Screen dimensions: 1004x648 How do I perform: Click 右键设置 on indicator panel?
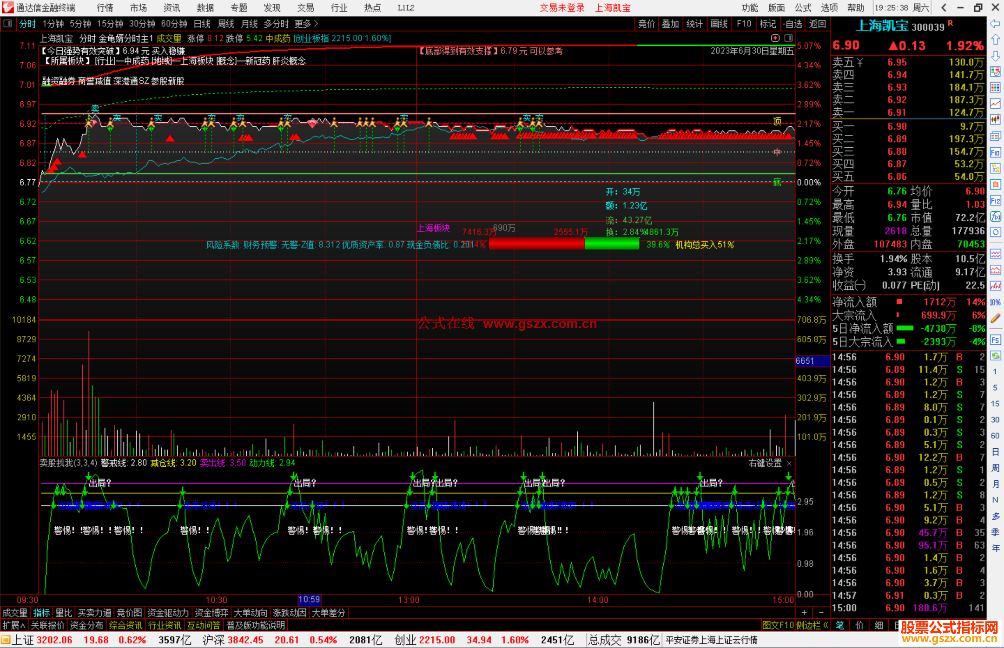pyautogui.click(x=765, y=463)
